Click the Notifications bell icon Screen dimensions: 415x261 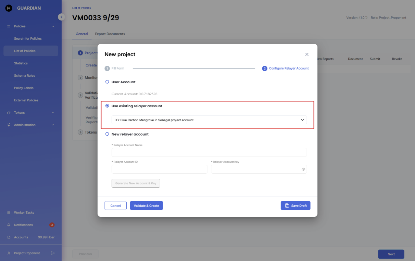pyautogui.click(x=9, y=225)
